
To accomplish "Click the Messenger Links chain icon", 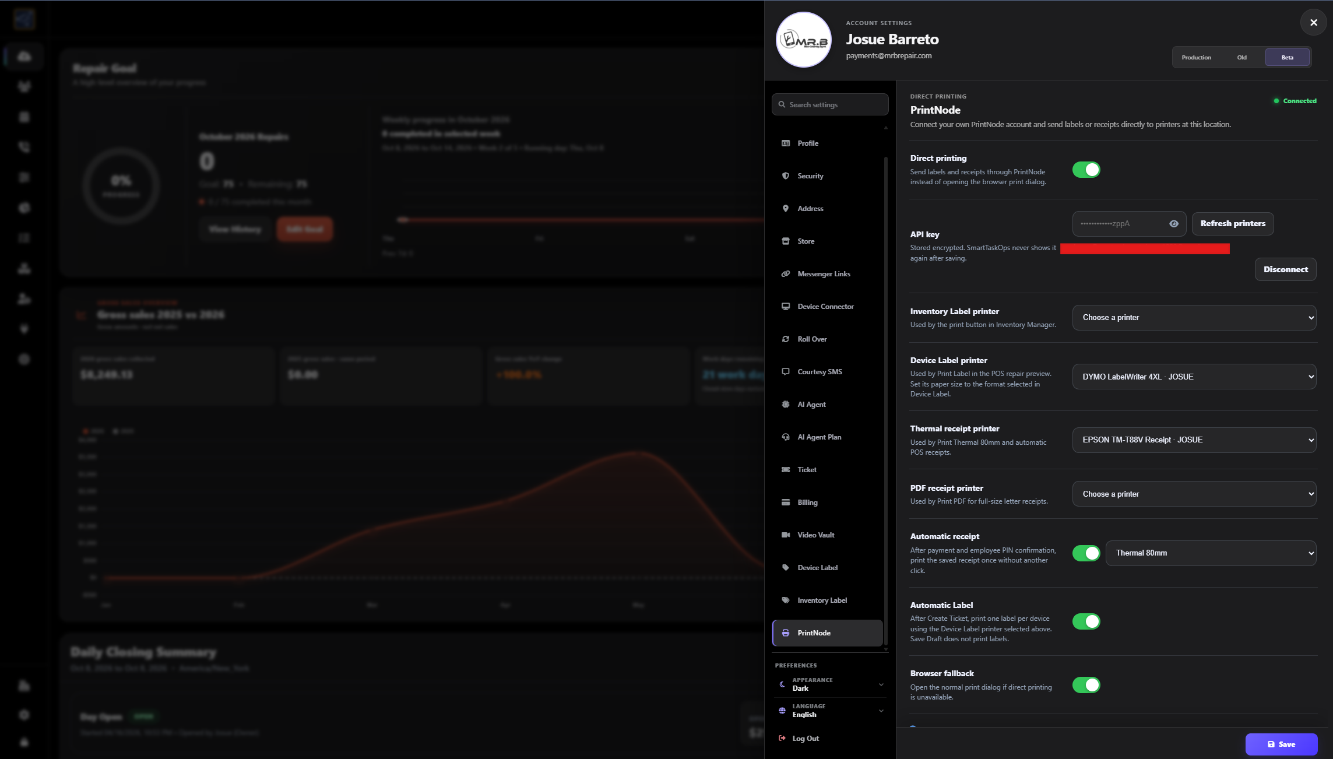I will [786, 274].
